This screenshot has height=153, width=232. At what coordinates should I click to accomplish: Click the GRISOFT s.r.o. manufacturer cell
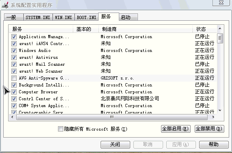(x=117, y=78)
